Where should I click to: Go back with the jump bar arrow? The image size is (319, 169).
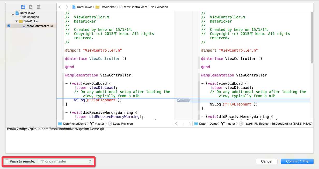tap(60, 7)
